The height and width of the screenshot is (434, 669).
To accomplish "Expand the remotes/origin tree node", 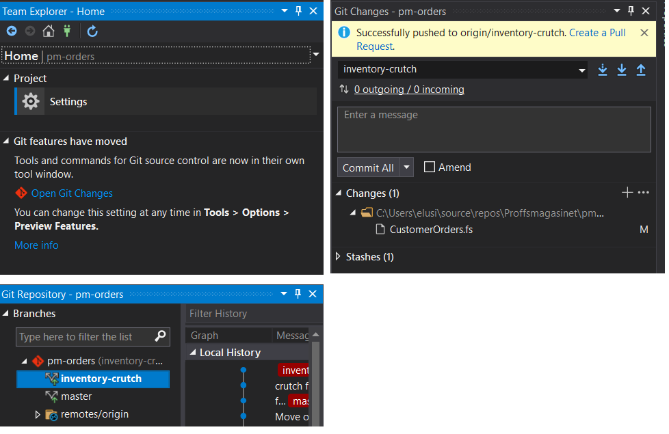I will pyautogui.click(x=38, y=414).
